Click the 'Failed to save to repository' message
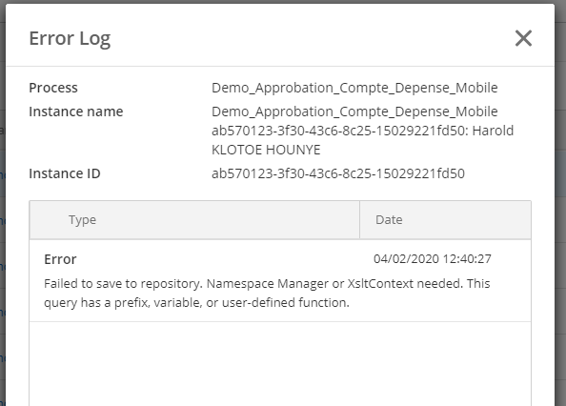Screen dimensions: 566x406 click(x=267, y=293)
